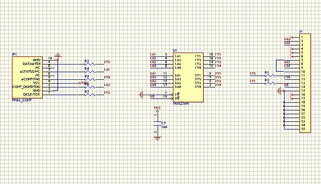Select the U1 74ALS244 chip body
Viewport: 321px width, 184px height.
tap(188, 77)
